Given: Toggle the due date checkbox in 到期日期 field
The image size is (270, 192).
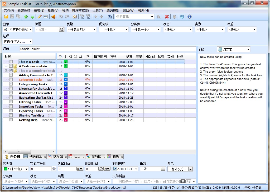Looking at the screenshot, I should point(115,169).
